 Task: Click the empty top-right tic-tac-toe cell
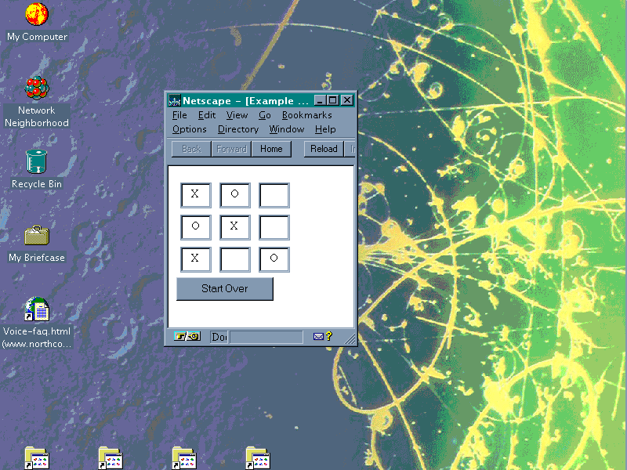tap(274, 195)
